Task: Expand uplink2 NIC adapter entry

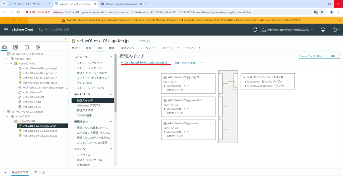Action: [x=245, y=86]
